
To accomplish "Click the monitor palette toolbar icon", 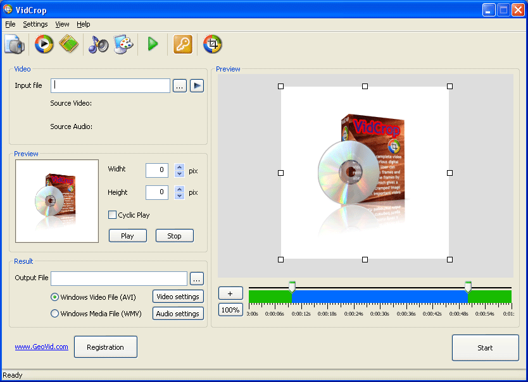I will (x=123, y=44).
